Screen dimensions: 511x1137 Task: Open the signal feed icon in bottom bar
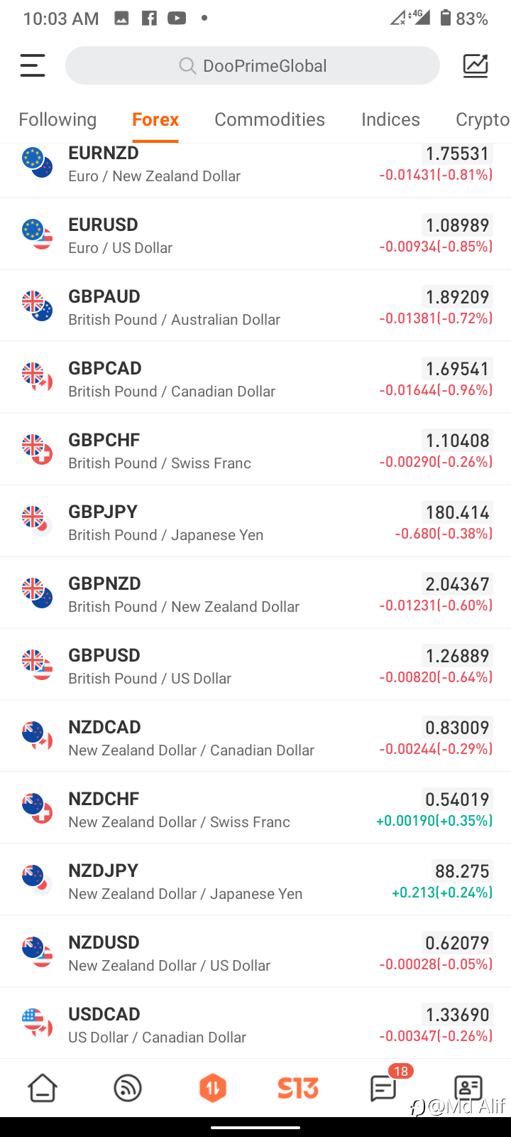(128, 1088)
